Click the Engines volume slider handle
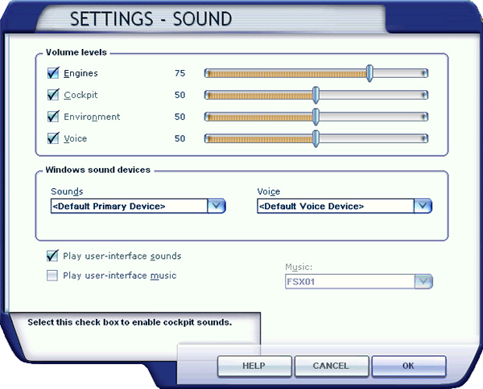The image size is (483, 389). [369, 73]
